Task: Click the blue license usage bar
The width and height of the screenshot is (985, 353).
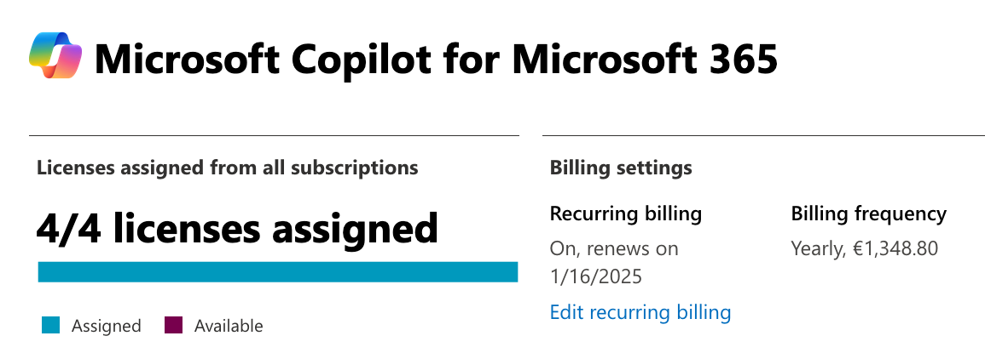Action: pos(278,272)
